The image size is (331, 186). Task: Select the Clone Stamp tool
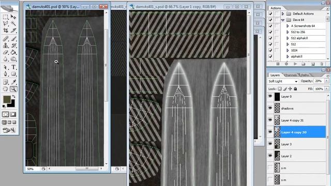click(x=6, y=45)
